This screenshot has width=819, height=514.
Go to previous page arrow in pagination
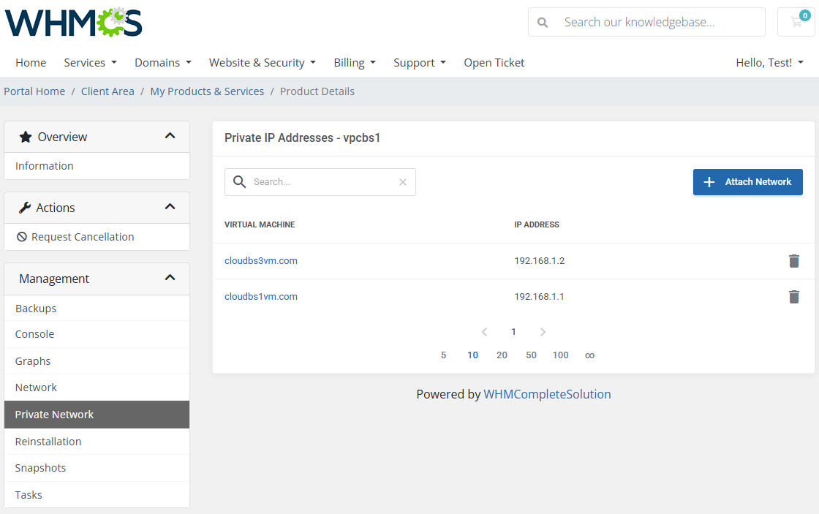(484, 332)
